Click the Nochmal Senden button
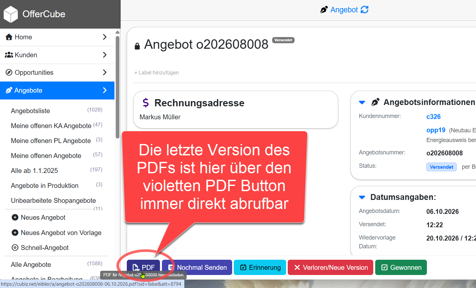Viewport: 476px width, 288px height. click(197, 267)
